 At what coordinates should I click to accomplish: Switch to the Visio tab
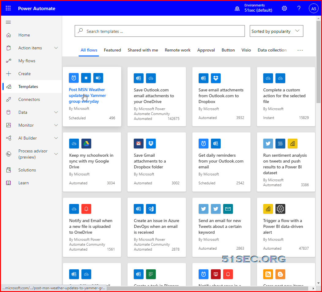click(x=246, y=50)
